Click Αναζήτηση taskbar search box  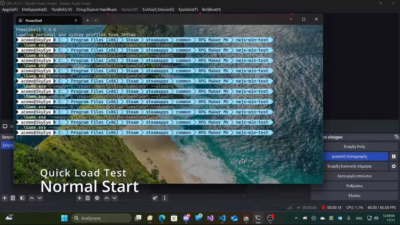coord(101,218)
